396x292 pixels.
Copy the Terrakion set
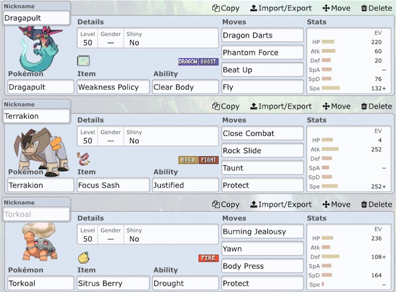(226, 106)
